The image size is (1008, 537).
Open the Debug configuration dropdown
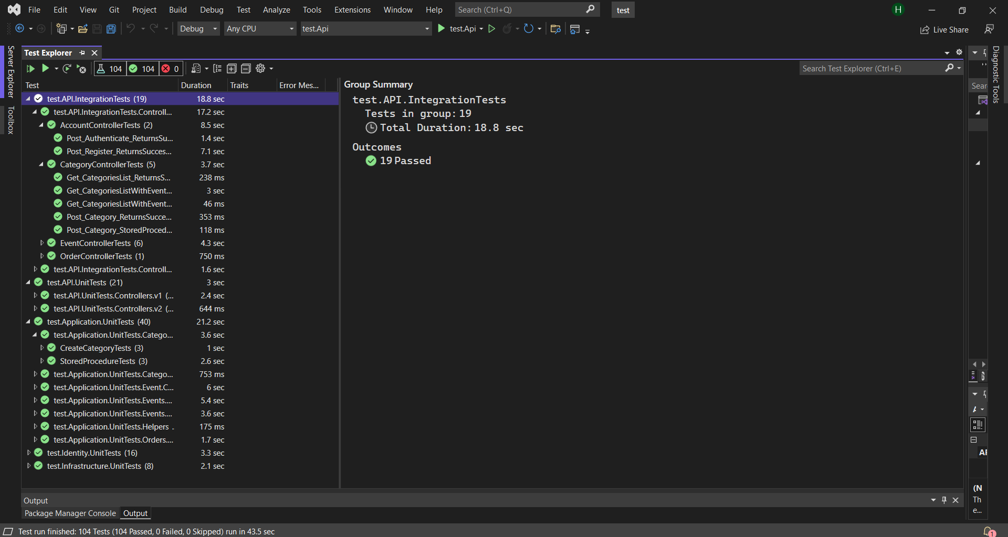[x=197, y=29]
